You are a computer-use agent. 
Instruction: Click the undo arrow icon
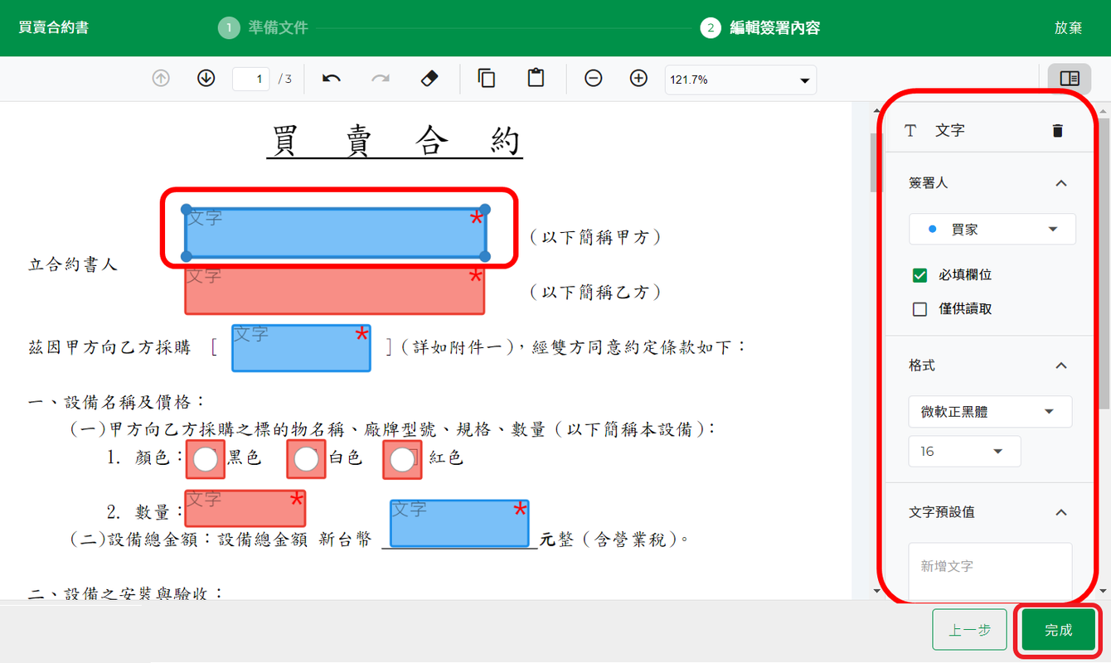click(x=332, y=79)
